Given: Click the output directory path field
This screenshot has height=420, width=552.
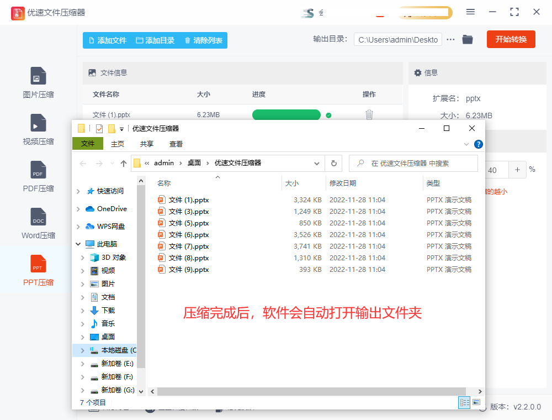Looking at the screenshot, I should [398, 40].
